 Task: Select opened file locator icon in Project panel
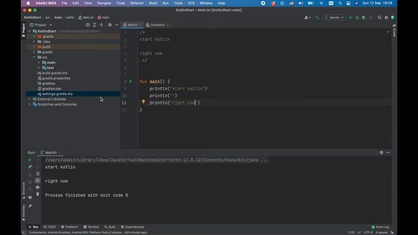(88, 25)
